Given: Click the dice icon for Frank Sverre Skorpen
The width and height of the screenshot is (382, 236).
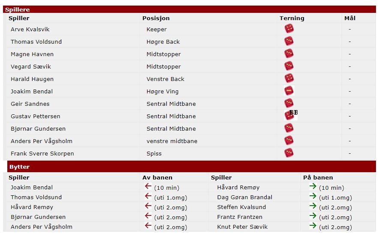Looking at the screenshot, I should pyautogui.click(x=289, y=153).
